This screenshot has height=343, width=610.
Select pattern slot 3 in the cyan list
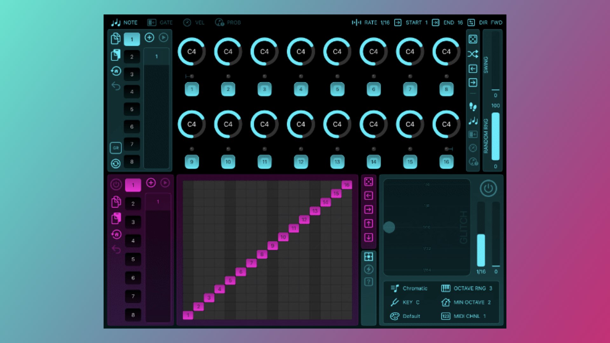132,74
